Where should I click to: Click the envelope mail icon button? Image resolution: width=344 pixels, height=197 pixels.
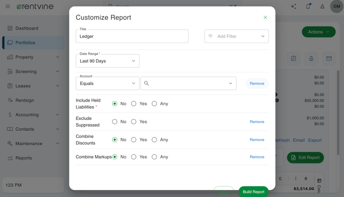pyautogui.click(x=328, y=58)
